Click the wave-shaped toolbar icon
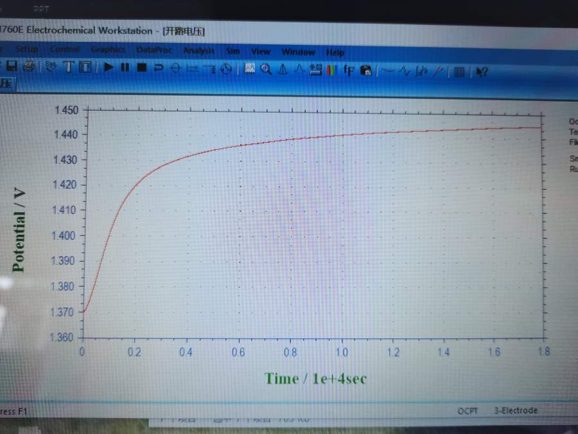Image resolution: width=578 pixels, height=434 pixels. click(405, 71)
